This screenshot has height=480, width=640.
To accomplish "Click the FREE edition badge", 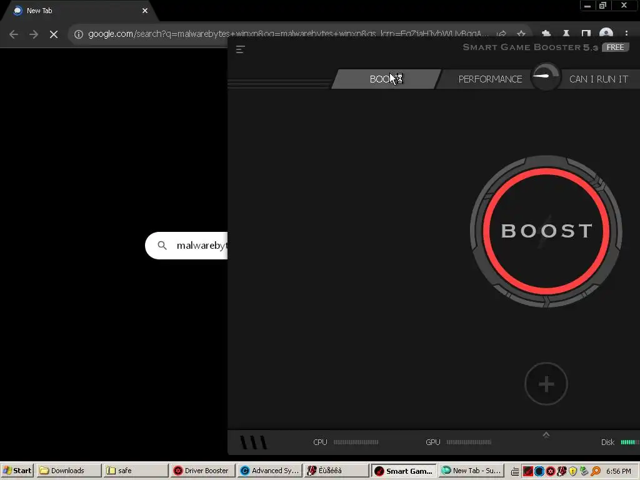I will (615, 47).
